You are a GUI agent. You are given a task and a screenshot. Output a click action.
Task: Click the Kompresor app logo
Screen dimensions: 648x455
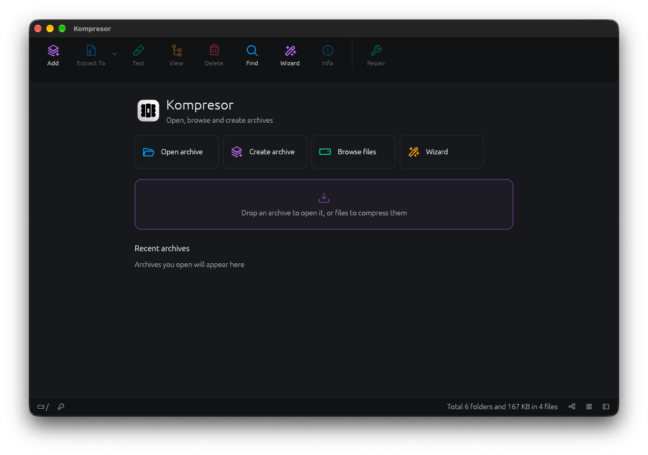point(148,111)
